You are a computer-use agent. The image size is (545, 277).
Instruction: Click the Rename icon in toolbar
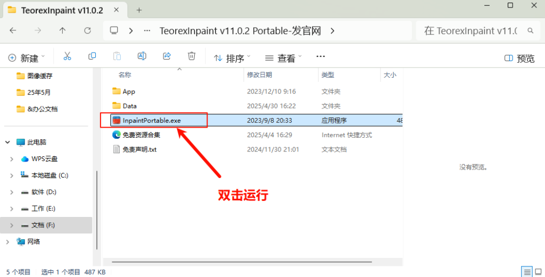[142, 56]
